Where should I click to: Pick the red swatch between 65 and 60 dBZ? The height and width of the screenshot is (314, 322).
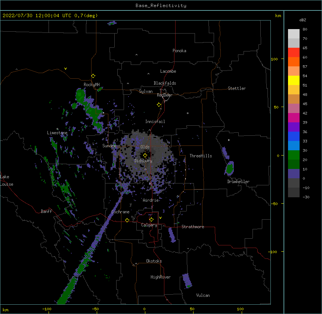[294, 53]
